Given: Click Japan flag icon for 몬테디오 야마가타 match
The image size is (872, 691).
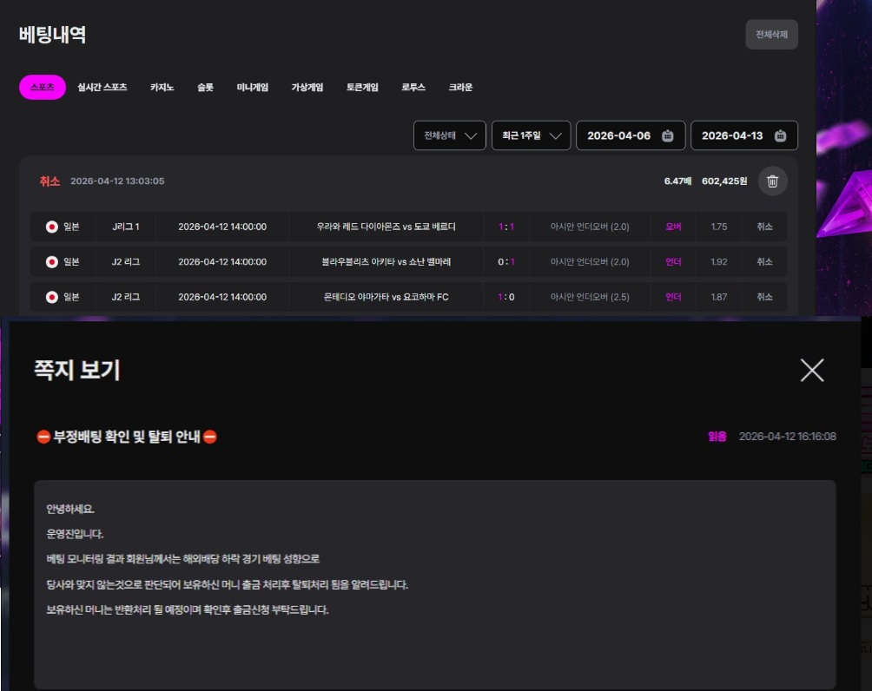Looking at the screenshot, I should 52,297.
